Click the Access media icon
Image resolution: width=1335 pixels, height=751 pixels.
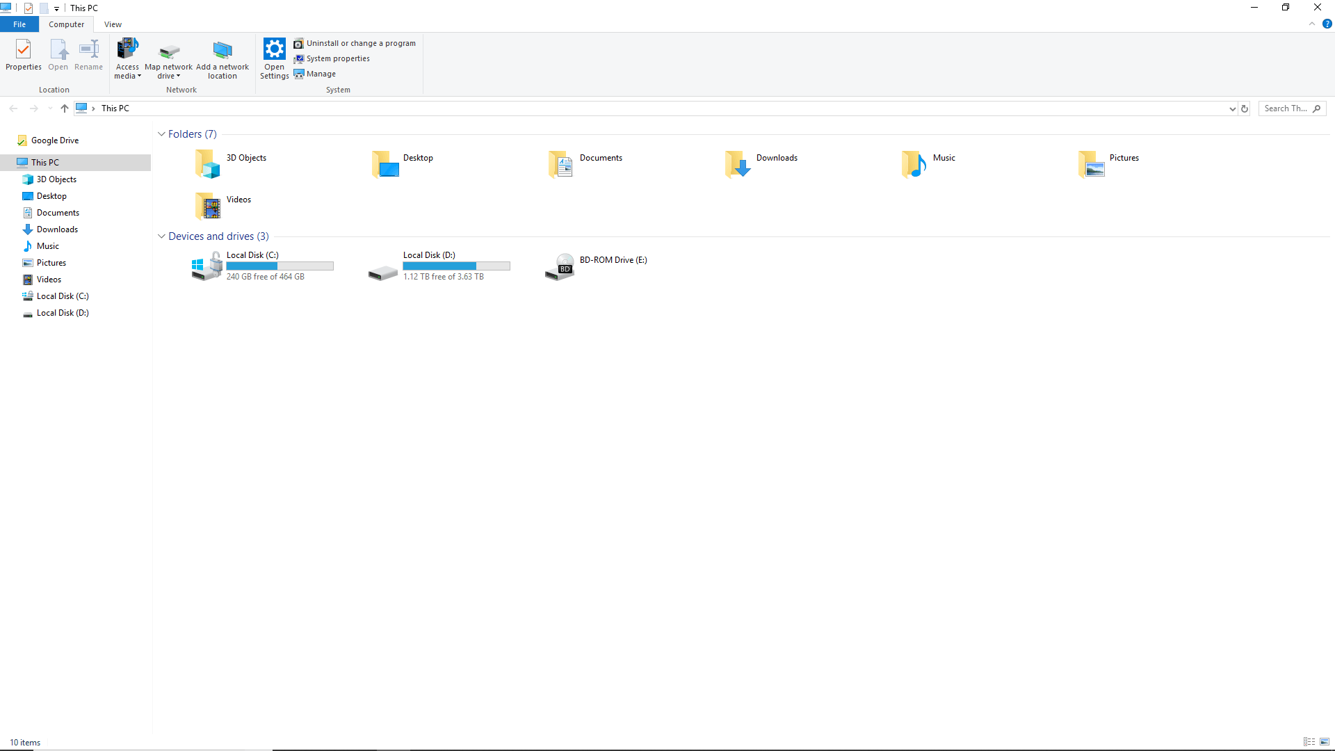[127, 49]
